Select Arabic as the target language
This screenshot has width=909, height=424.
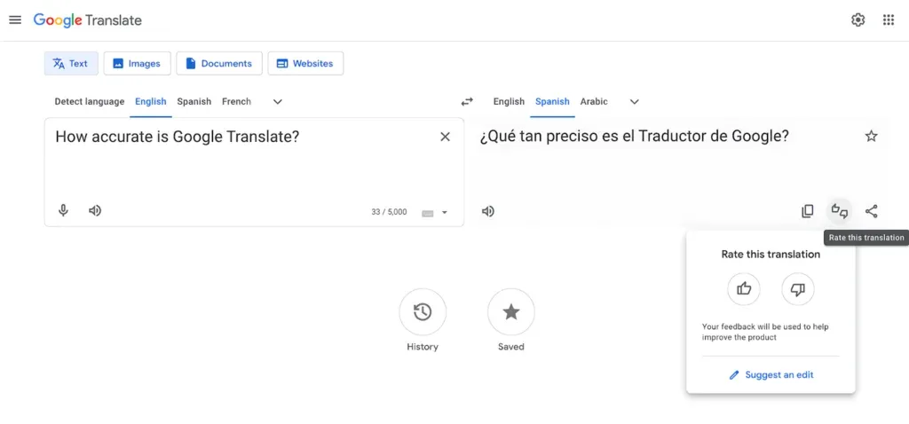[594, 102]
